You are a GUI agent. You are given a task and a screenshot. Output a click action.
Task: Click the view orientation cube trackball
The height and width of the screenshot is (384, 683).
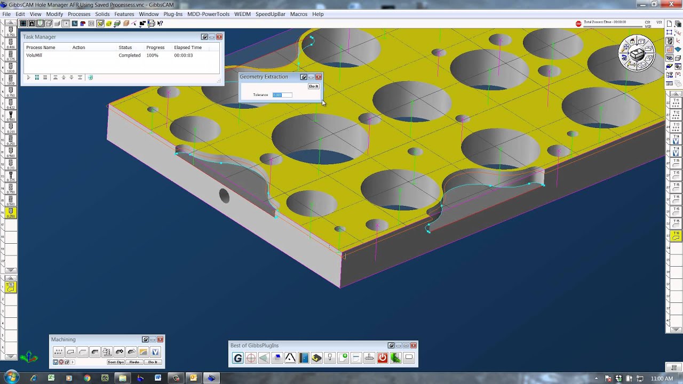637,53
